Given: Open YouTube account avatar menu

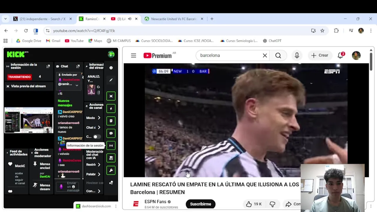Looking at the screenshot, I should (x=356, y=55).
